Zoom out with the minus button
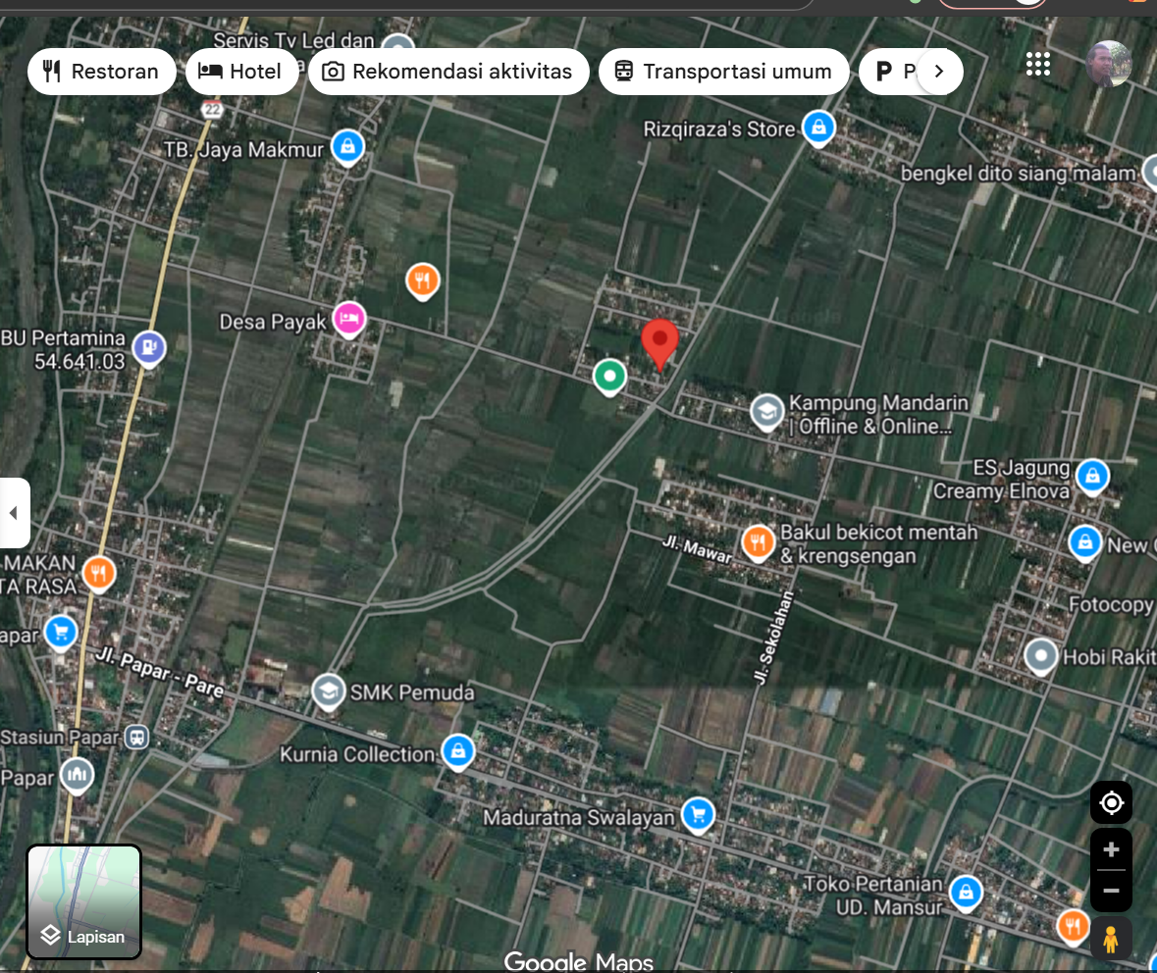The width and height of the screenshot is (1157, 973). [x=1111, y=891]
